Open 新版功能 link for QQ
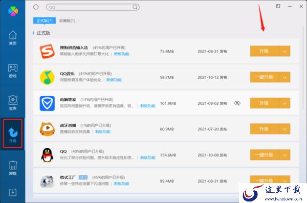 point(148,157)
